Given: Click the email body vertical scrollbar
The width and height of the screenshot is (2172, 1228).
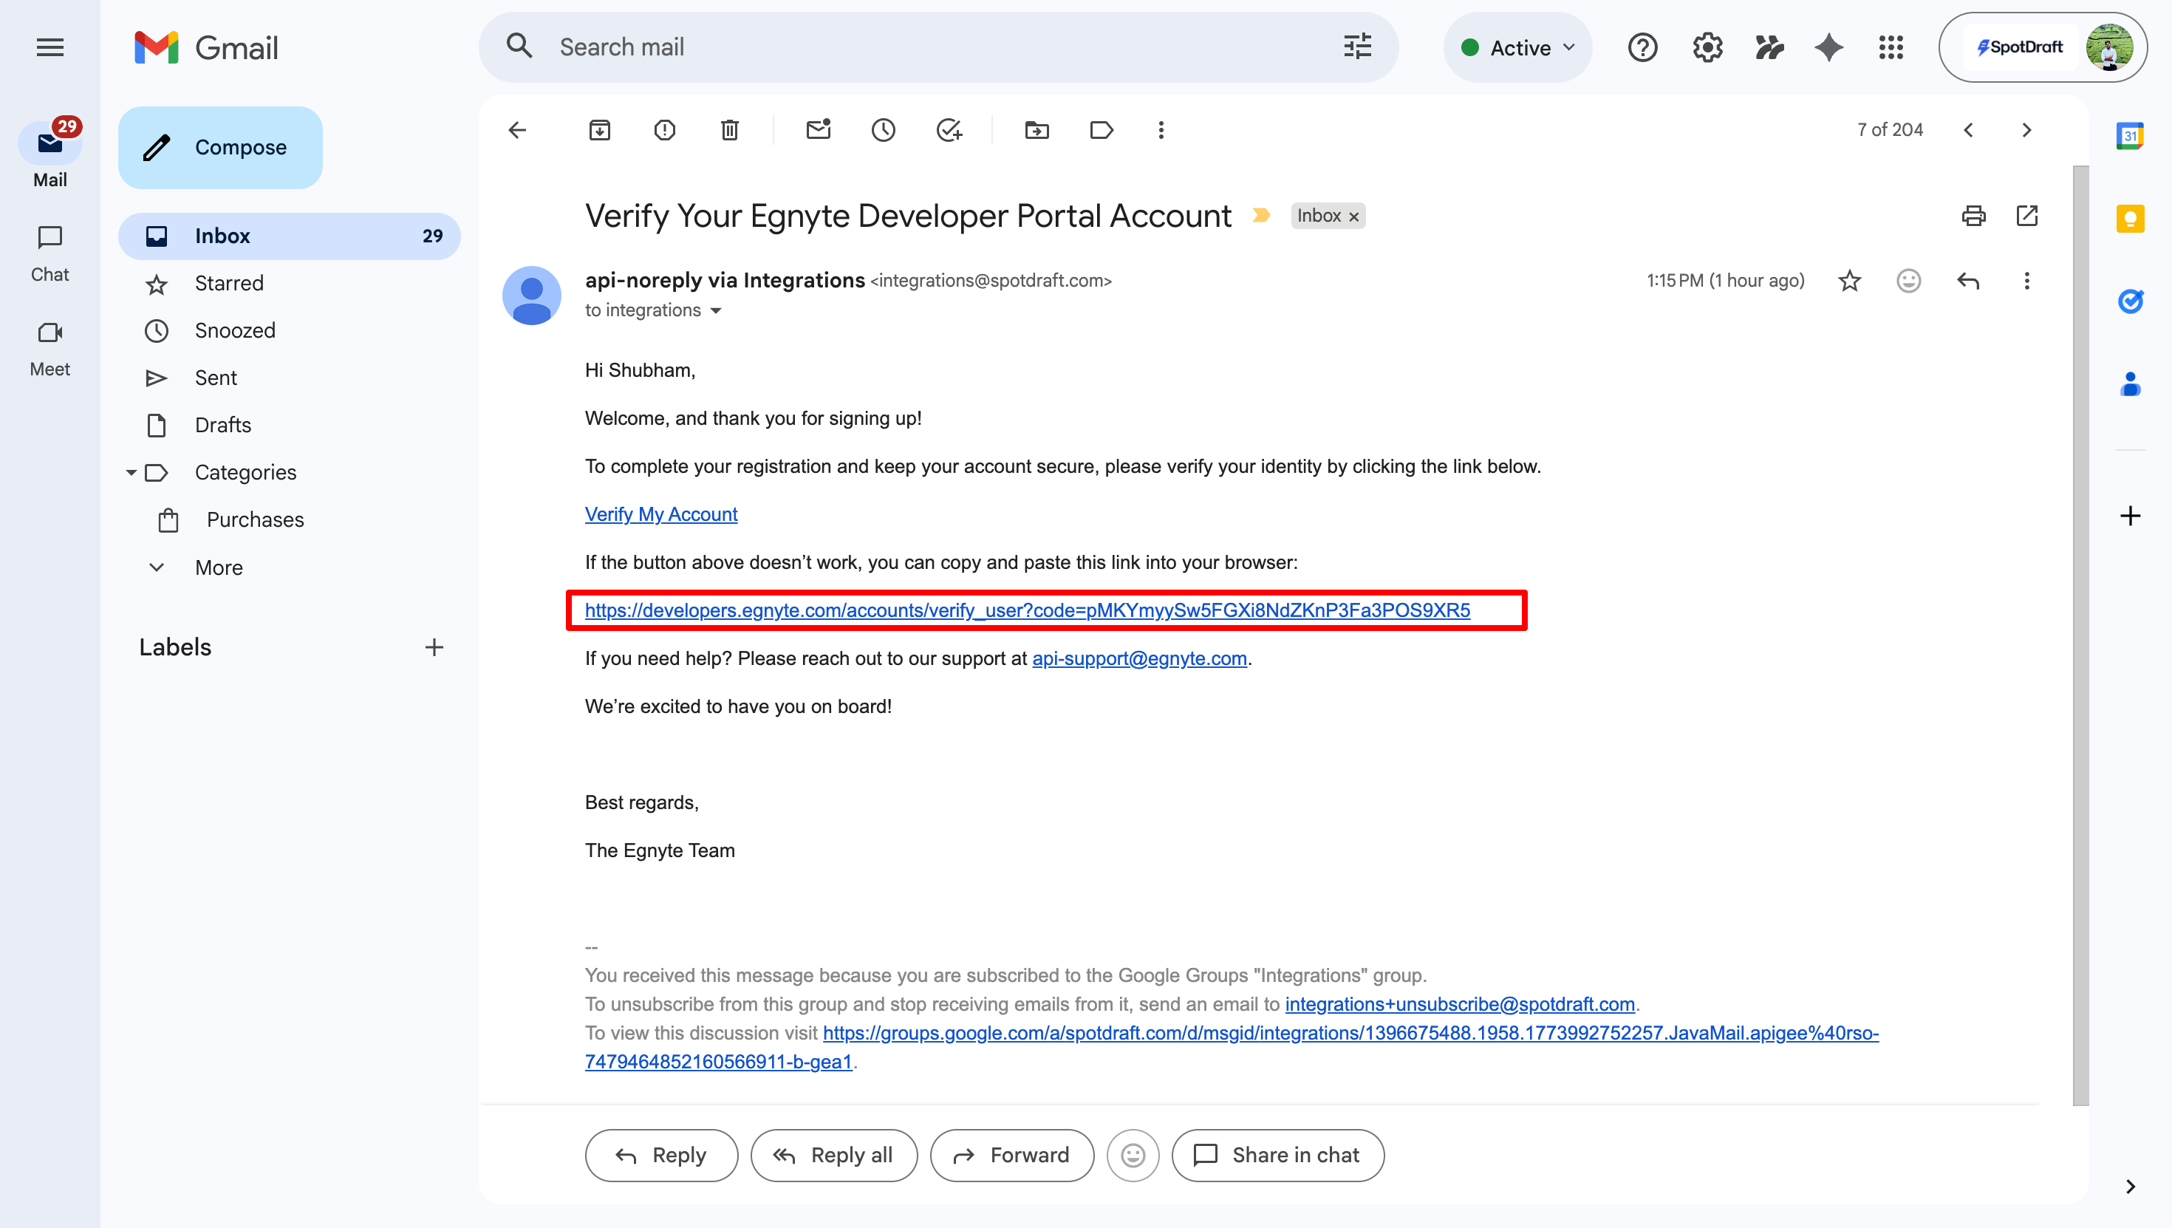Looking at the screenshot, I should coord(2080,632).
